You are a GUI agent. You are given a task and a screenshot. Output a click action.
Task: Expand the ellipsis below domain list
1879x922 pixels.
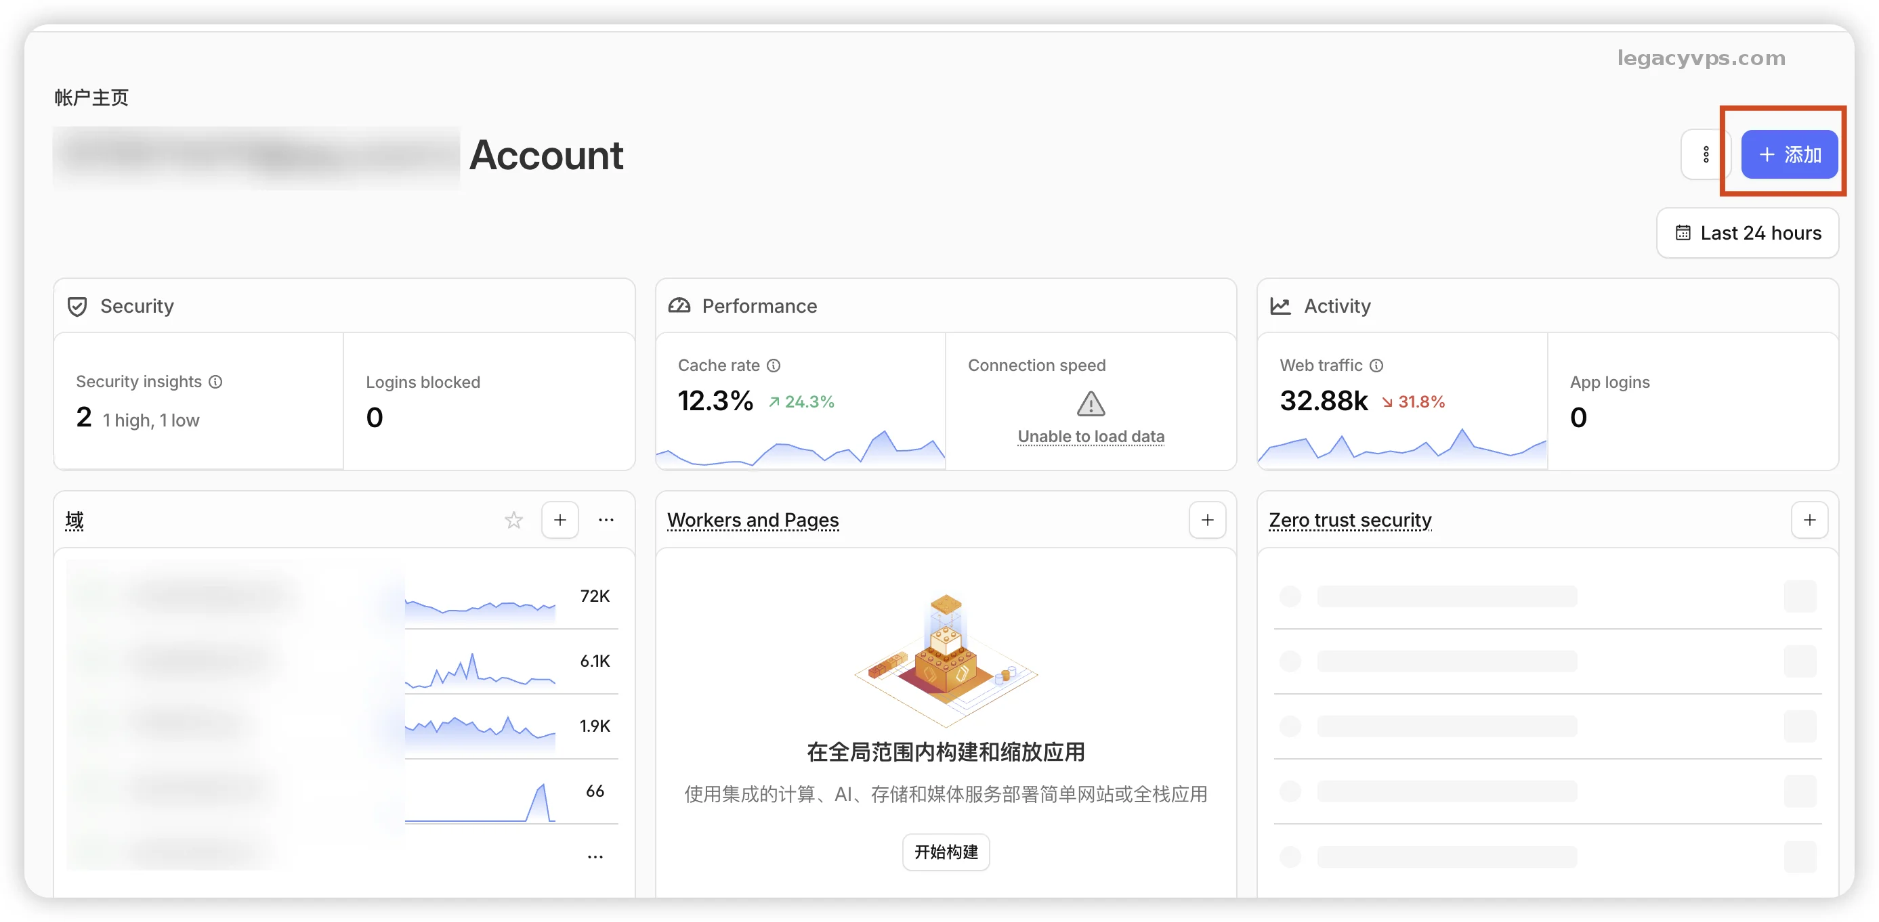[595, 857]
